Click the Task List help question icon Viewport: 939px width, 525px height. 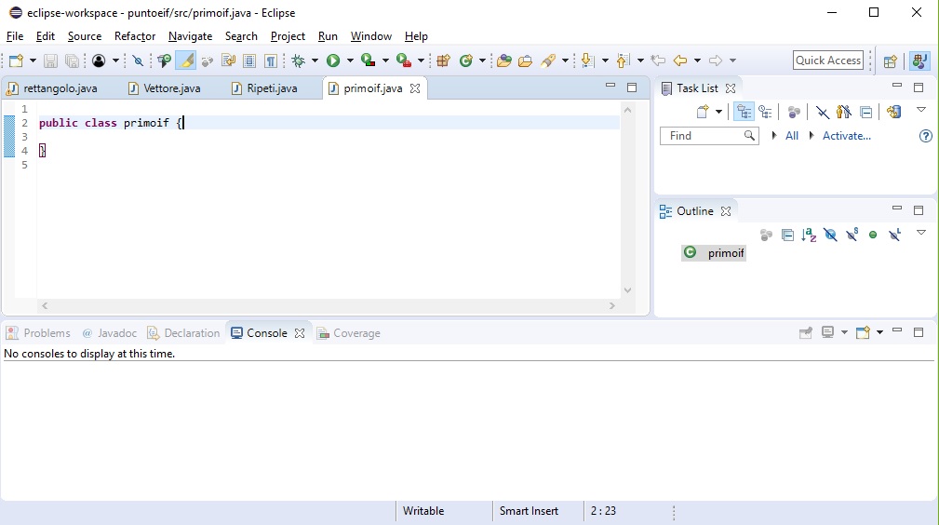coord(925,136)
